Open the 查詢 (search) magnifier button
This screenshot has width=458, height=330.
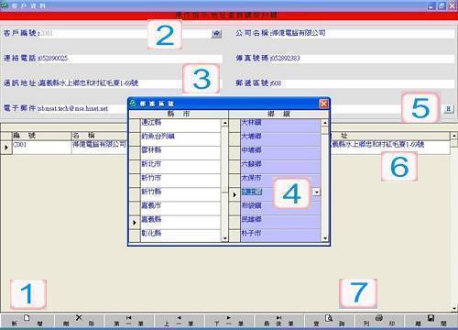(x=329, y=321)
